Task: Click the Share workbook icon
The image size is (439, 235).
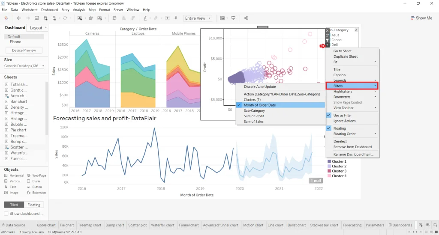Action: pyautogui.click(x=246, y=18)
